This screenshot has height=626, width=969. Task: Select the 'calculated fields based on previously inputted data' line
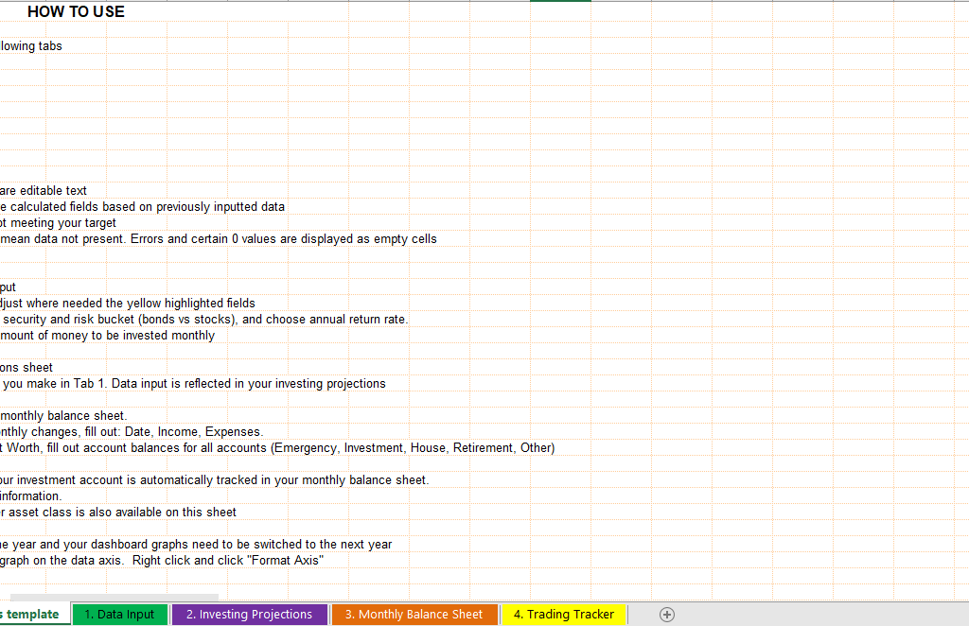142,207
